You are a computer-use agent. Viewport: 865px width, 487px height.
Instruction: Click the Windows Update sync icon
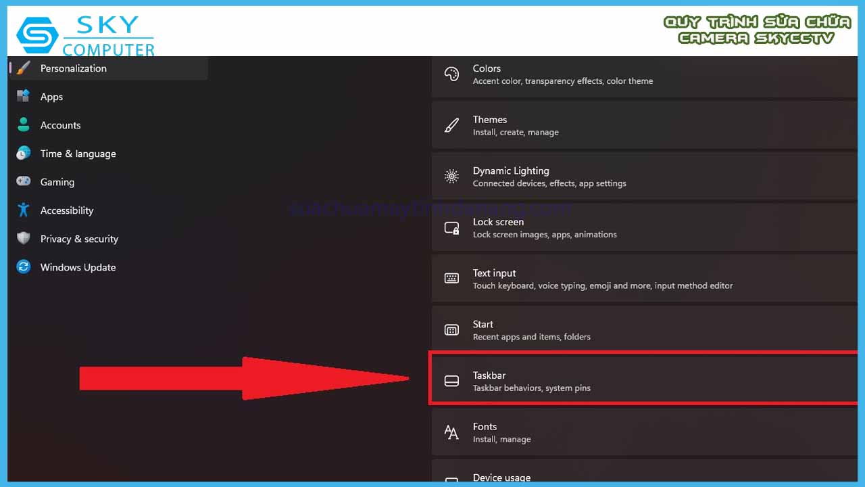pos(24,267)
